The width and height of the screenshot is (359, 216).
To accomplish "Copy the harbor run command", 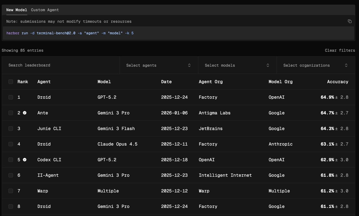I will tap(349, 21).
